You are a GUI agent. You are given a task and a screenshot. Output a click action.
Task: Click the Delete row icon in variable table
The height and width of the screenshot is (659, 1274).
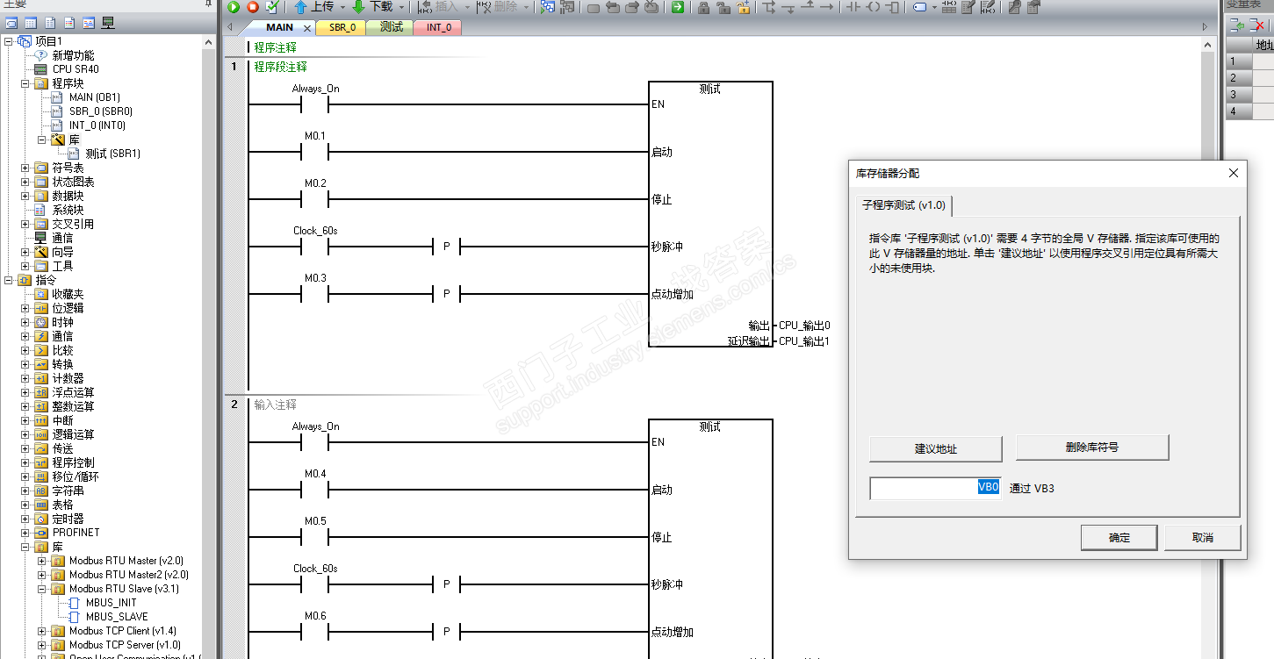click(x=1256, y=25)
